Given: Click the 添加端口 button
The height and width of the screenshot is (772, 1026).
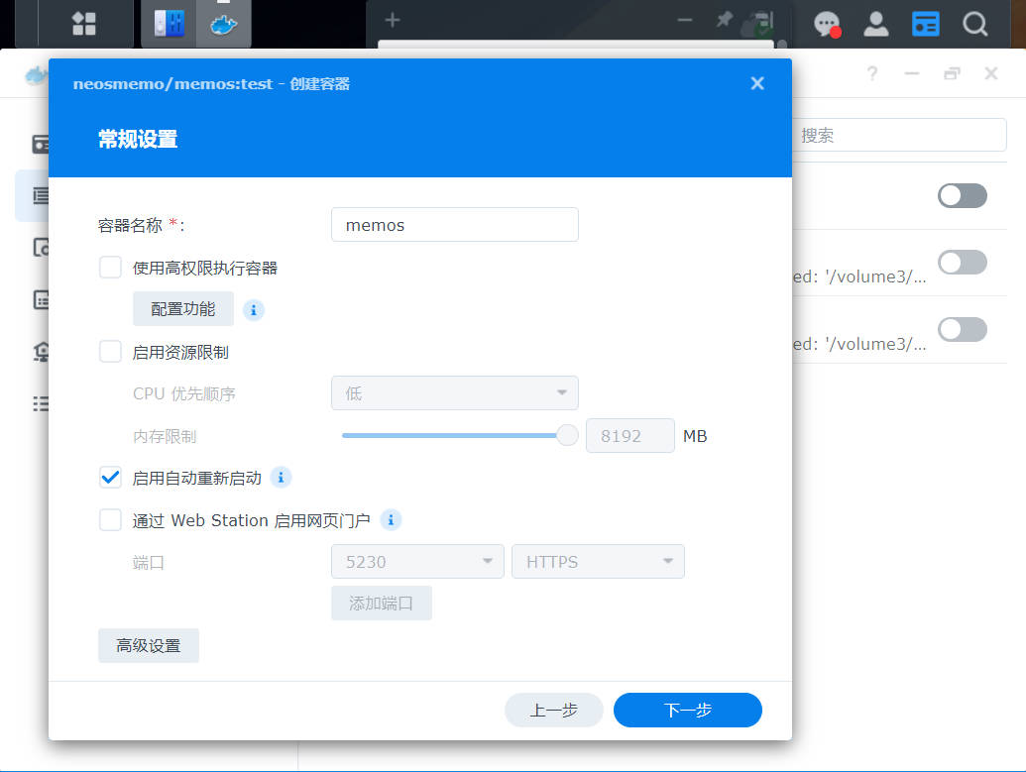Looking at the screenshot, I should pyautogui.click(x=382, y=603).
